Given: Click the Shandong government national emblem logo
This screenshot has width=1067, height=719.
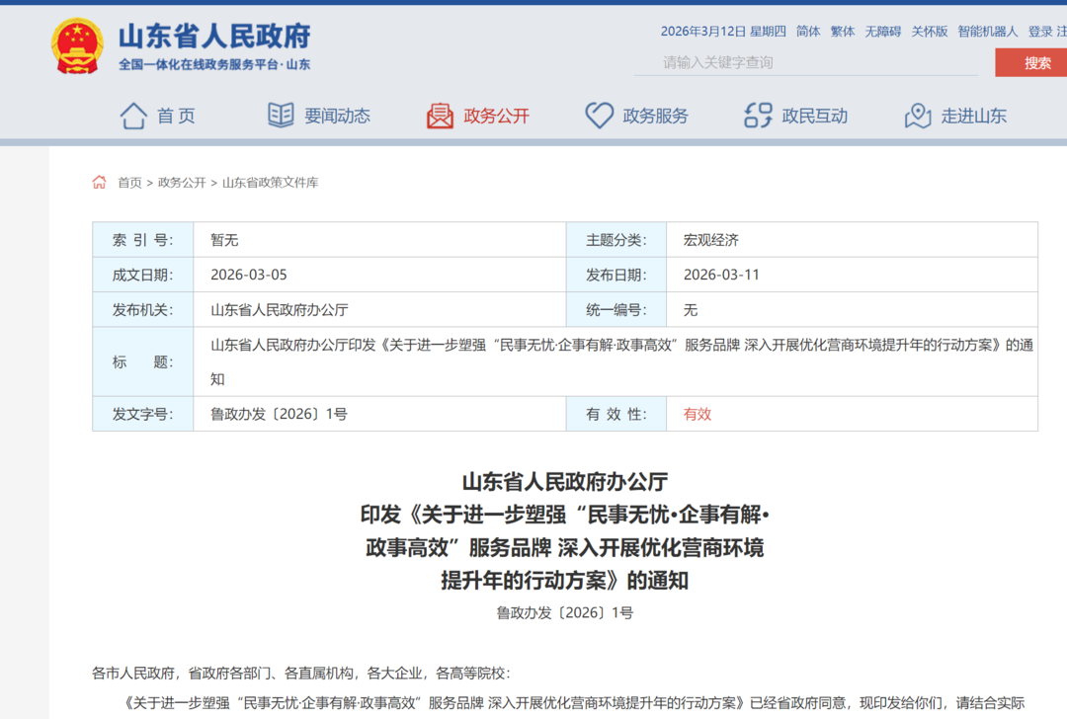Looking at the screenshot, I should coord(77,46).
